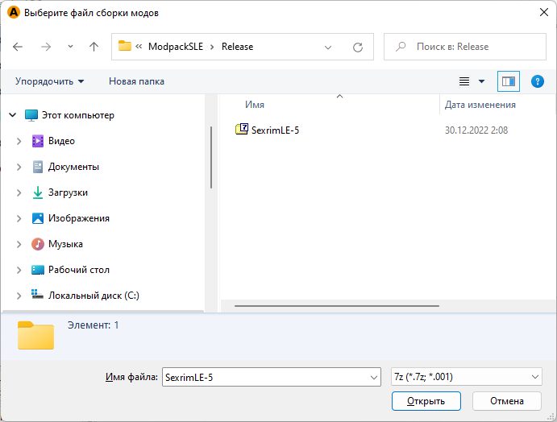
Task: Click the Back navigation arrow
Action: [x=19, y=47]
